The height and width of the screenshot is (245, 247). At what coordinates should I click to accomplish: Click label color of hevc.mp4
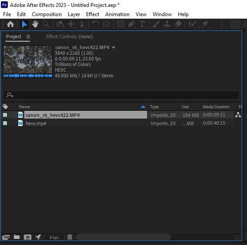tap(5, 123)
